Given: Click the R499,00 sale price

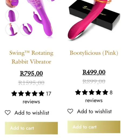Looking at the screenshot, I should pos(94,72).
